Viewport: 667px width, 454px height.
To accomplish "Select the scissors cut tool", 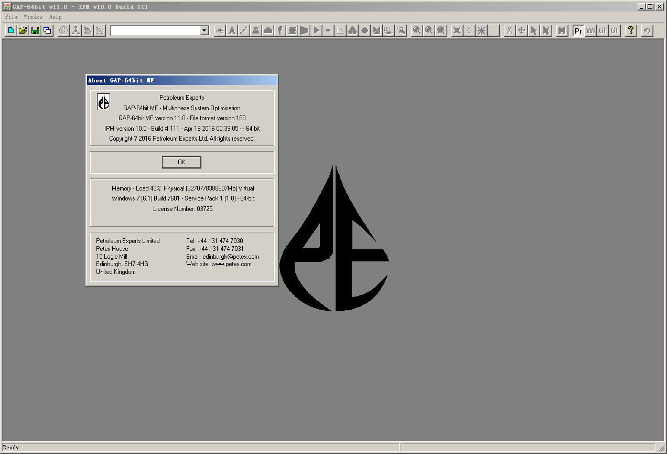I will tap(509, 30).
